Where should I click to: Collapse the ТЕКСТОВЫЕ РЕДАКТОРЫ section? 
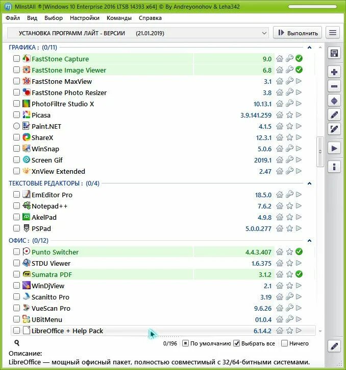(x=309, y=183)
